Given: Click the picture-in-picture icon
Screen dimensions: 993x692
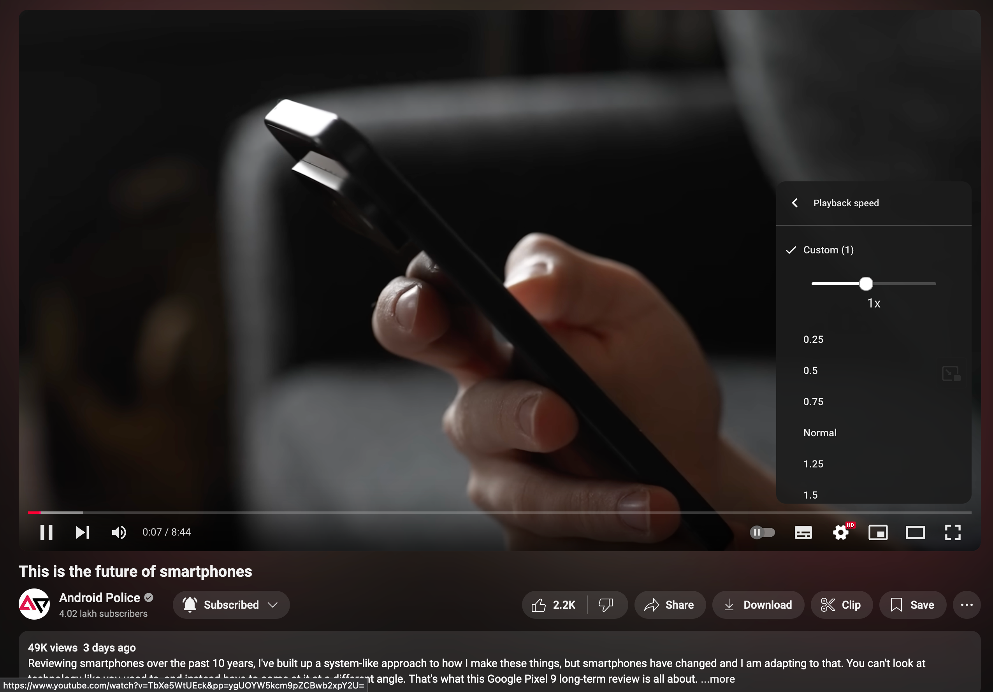Looking at the screenshot, I should (x=877, y=532).
